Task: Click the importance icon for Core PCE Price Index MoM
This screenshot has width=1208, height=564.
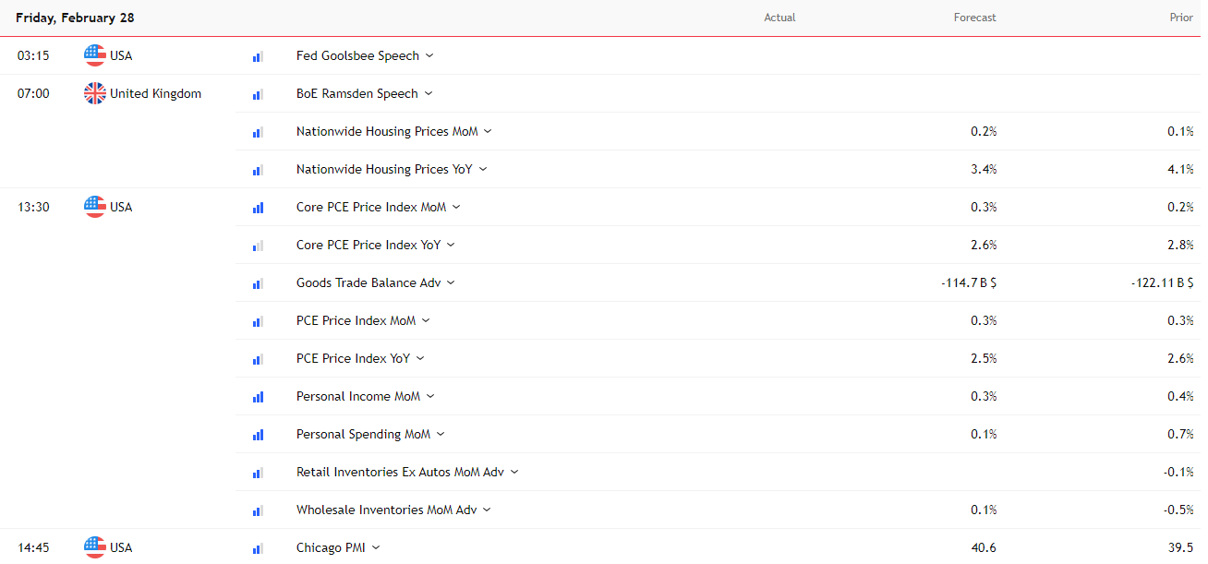Action: pyautogui.click(x=258, y=208)
